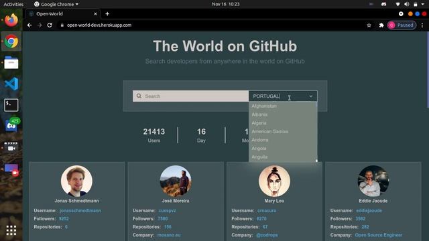Open crnacura username link
Viewport: 429px width, 241px height.
[267, 210]
